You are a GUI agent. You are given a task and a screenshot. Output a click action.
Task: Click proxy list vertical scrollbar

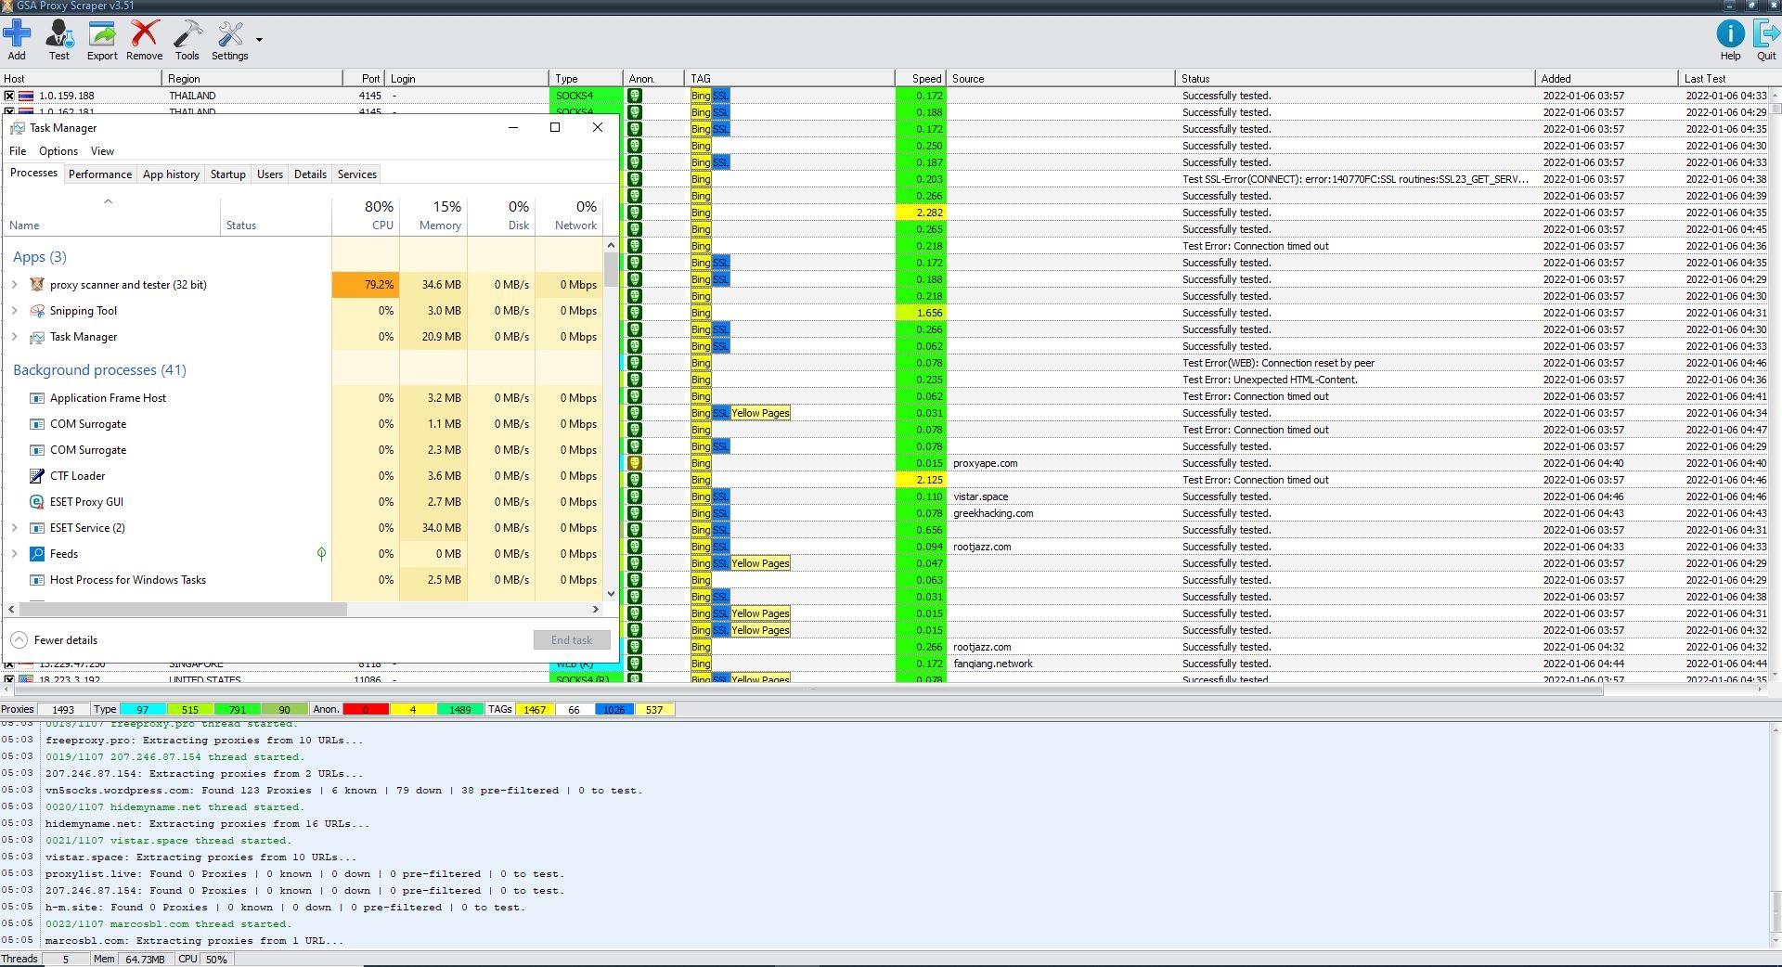1776,385
